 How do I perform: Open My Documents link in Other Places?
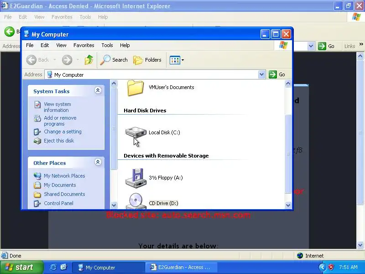pyautogui.click(x=60, y=185)
